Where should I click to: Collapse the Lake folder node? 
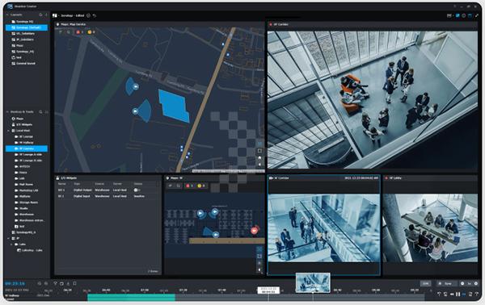point(12,244)
